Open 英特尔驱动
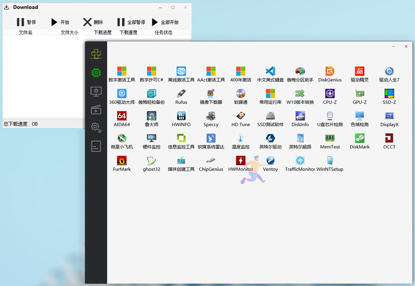Image resolution: width=415 pixels, height=286 pixels. 270,142
